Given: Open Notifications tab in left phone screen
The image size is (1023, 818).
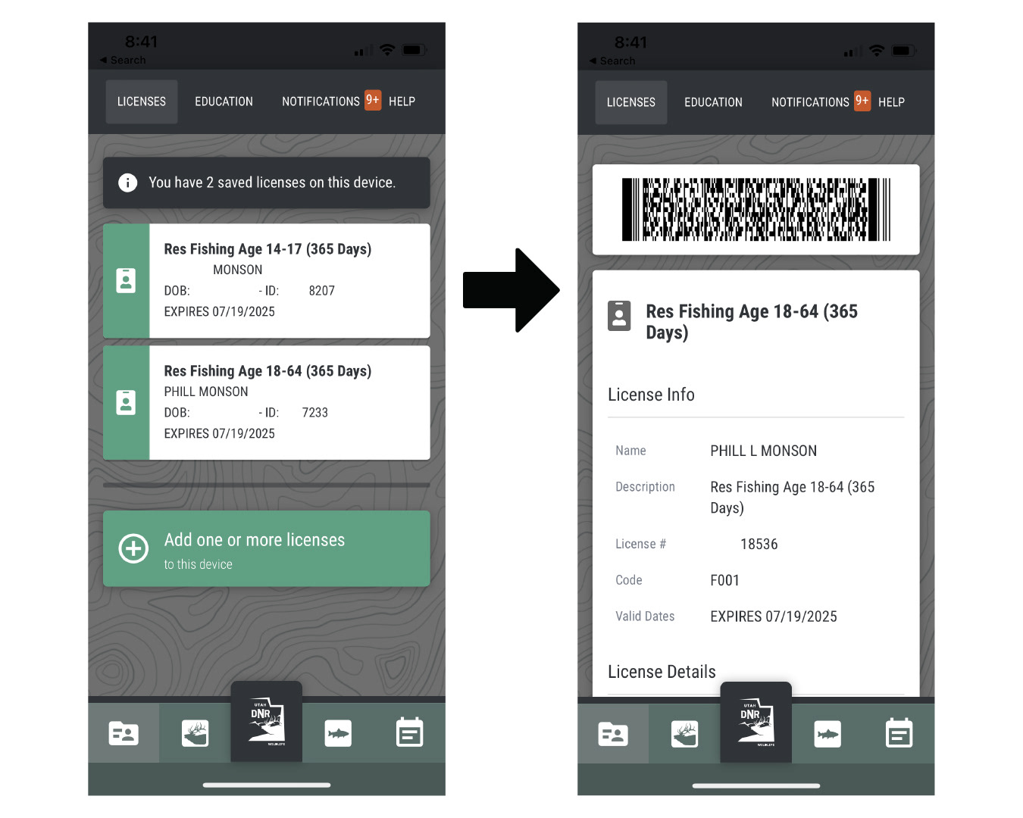Looking at the screenshot, I should coord(321,101).
